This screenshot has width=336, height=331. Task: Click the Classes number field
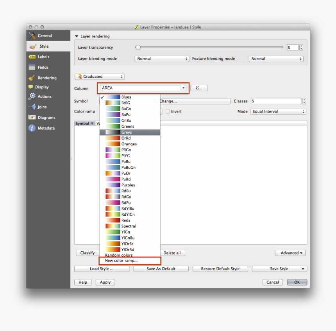coord(276,101)
